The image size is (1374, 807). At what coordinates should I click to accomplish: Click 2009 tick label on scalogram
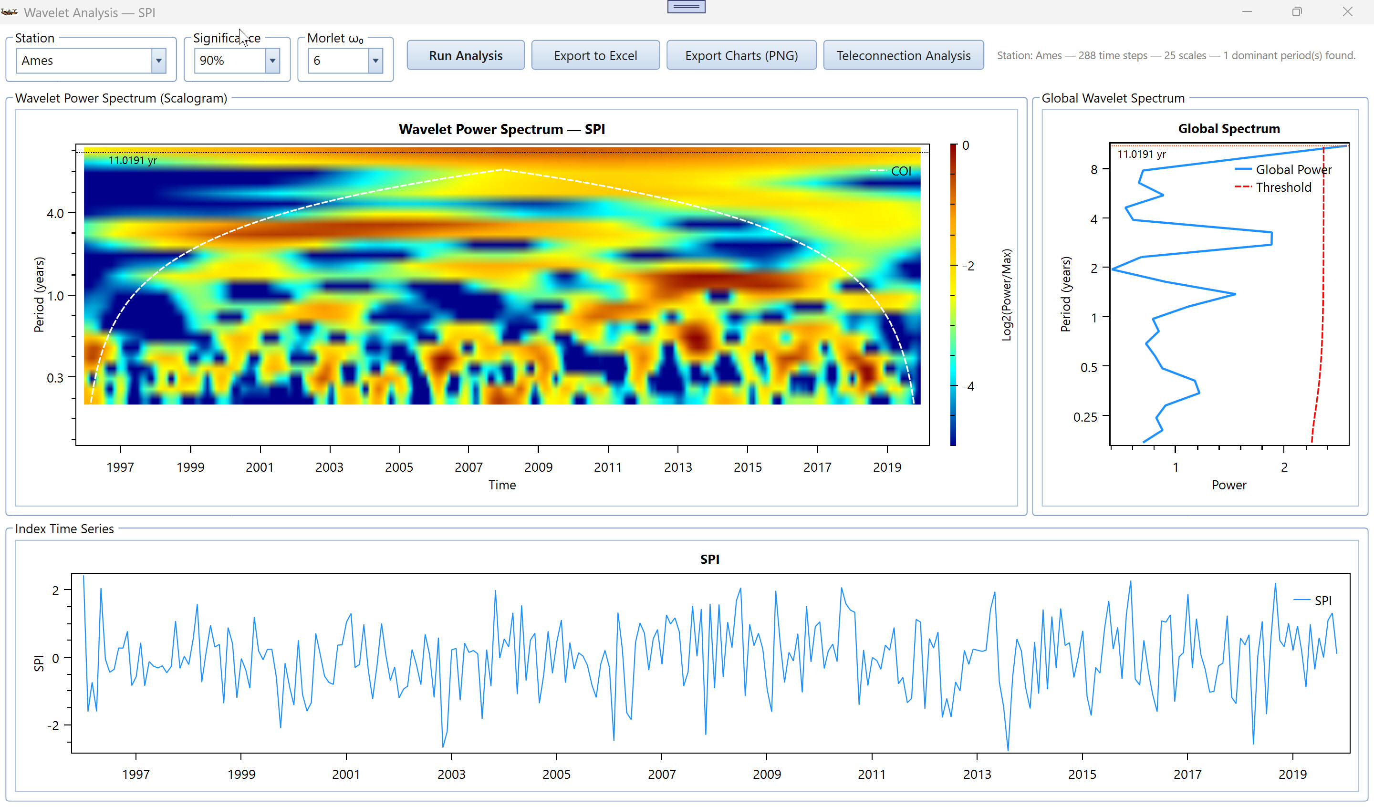[x=538, y=467]
